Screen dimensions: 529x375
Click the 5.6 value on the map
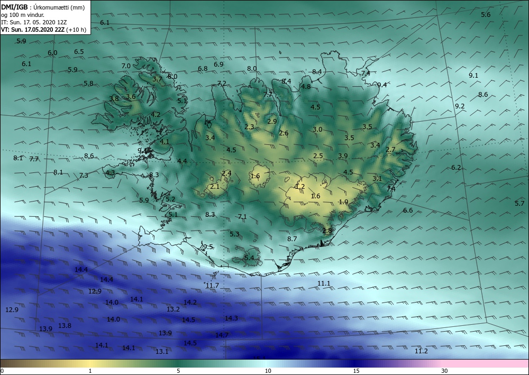[486, 14]
